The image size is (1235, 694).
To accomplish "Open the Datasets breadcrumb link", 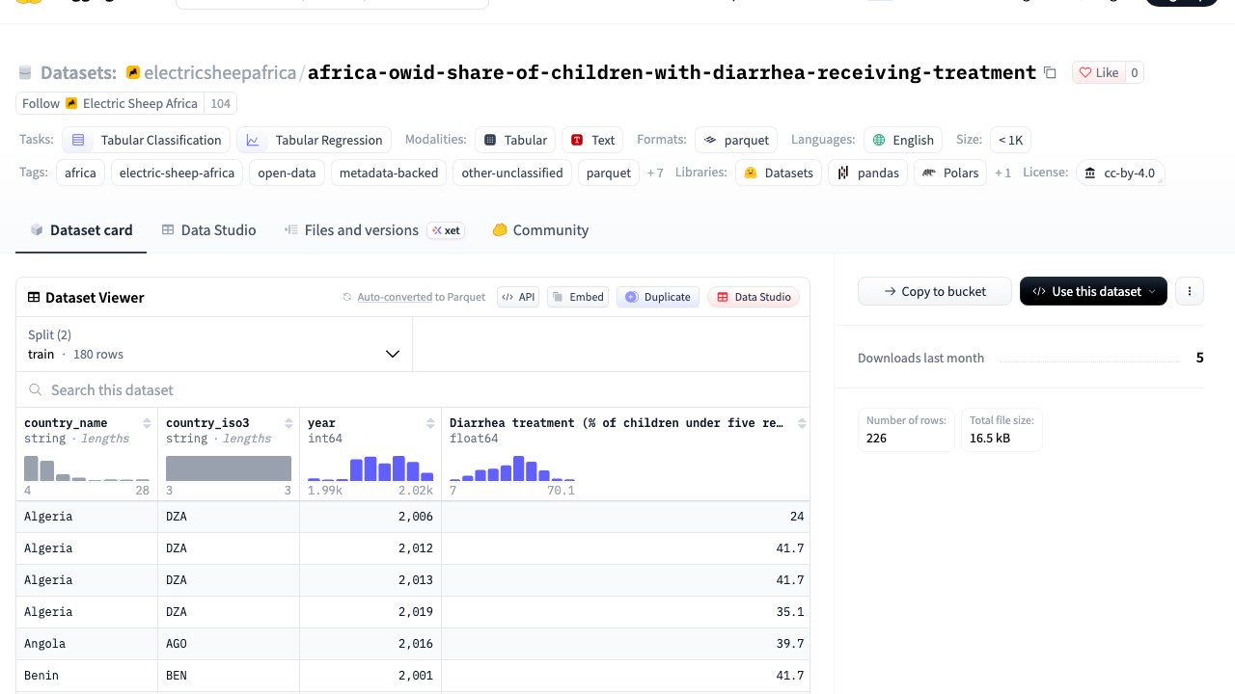I will tap(78, 72).
